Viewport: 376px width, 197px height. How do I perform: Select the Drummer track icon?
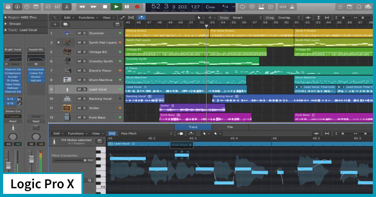pos(67,33)
